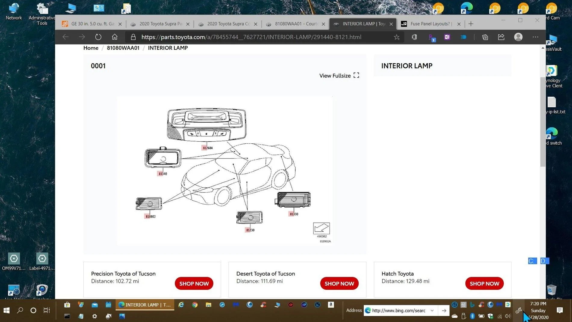Screen dimensions: 572x322
Task: Click diagram callout 81260A
Action: coord(208,148)
